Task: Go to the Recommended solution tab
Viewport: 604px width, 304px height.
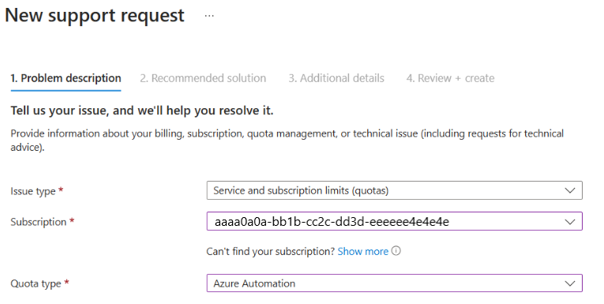Action: (x=203, y=78)
